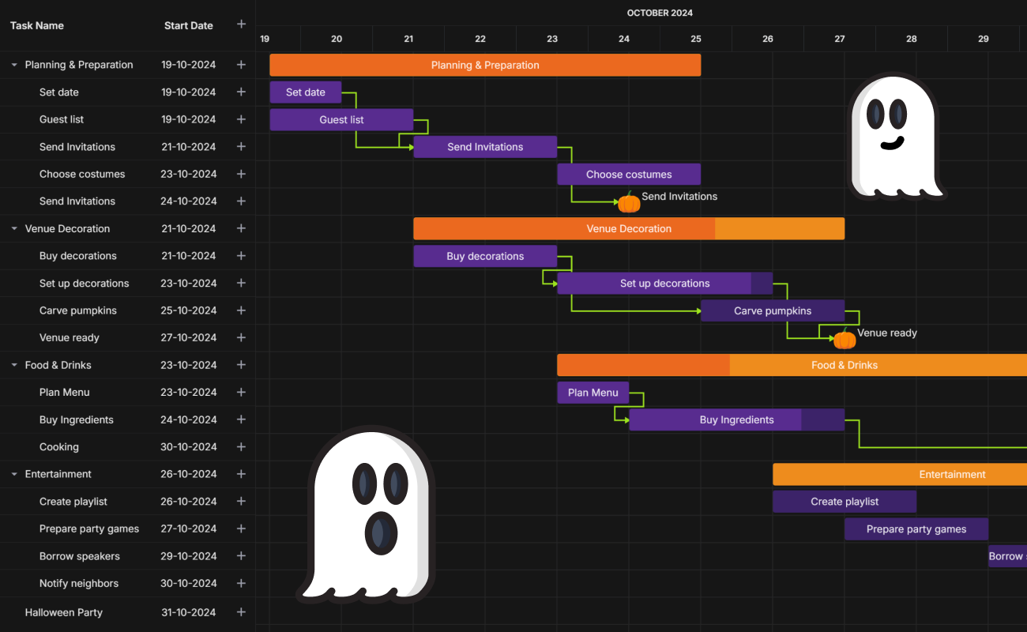Image resolution: width=1027 pixels, height=632 pixels.
Task: Click plus icon on Guest list row
Action: click(241, 119)
